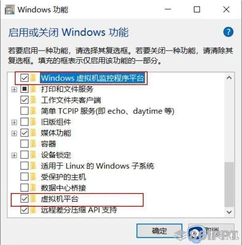Expand the 旧版组件 tree node
This screenshot has width=242, height=245.
pos(14,122)
